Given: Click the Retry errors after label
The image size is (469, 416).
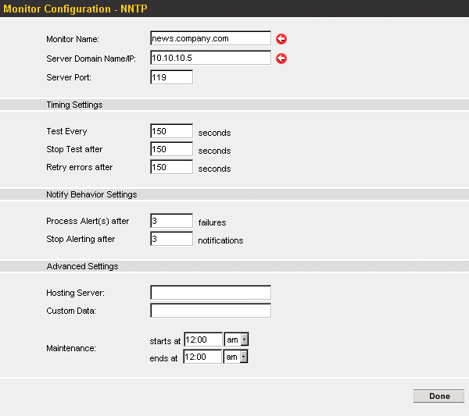Looking at the screenshot, I should click(79, 167).
